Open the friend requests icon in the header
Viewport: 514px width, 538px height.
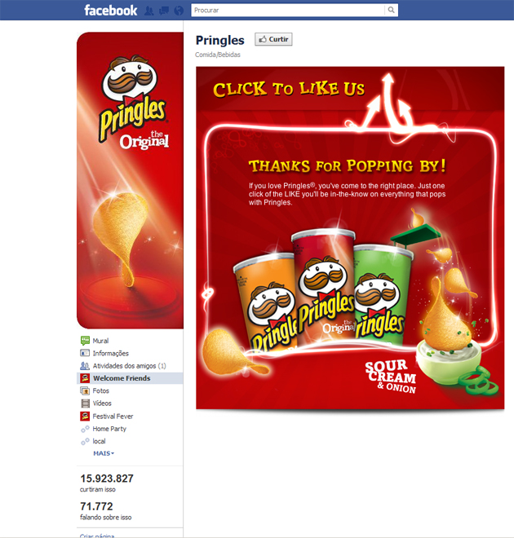click(x=149, y=11)
